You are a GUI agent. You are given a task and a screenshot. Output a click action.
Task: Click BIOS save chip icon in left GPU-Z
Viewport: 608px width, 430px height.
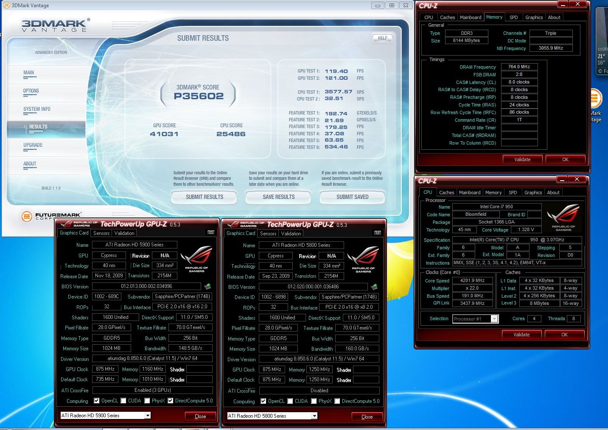(207, 287)
